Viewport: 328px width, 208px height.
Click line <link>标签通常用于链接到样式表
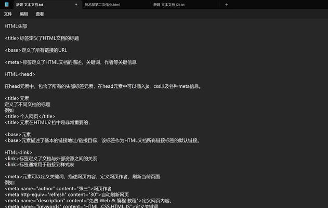pyautogui.click(x=40, y=165)
